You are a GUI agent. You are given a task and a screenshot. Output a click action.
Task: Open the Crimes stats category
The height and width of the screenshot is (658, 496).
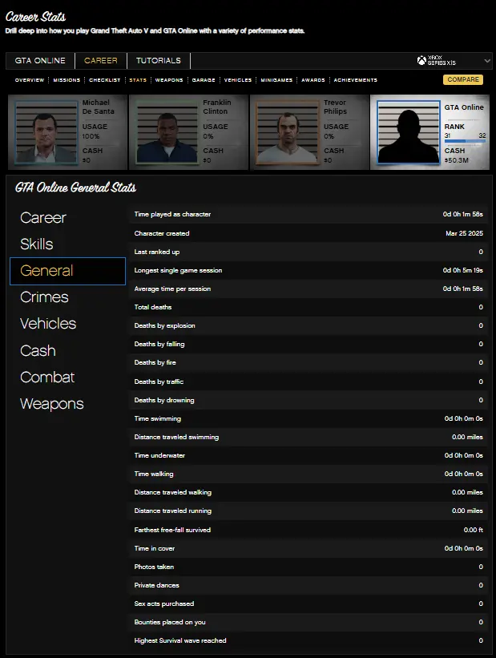(44, 297)
